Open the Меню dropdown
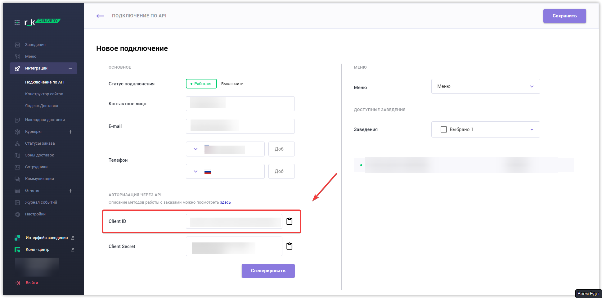The height and width of the screenshot is (298, 602). pos(485,86)
